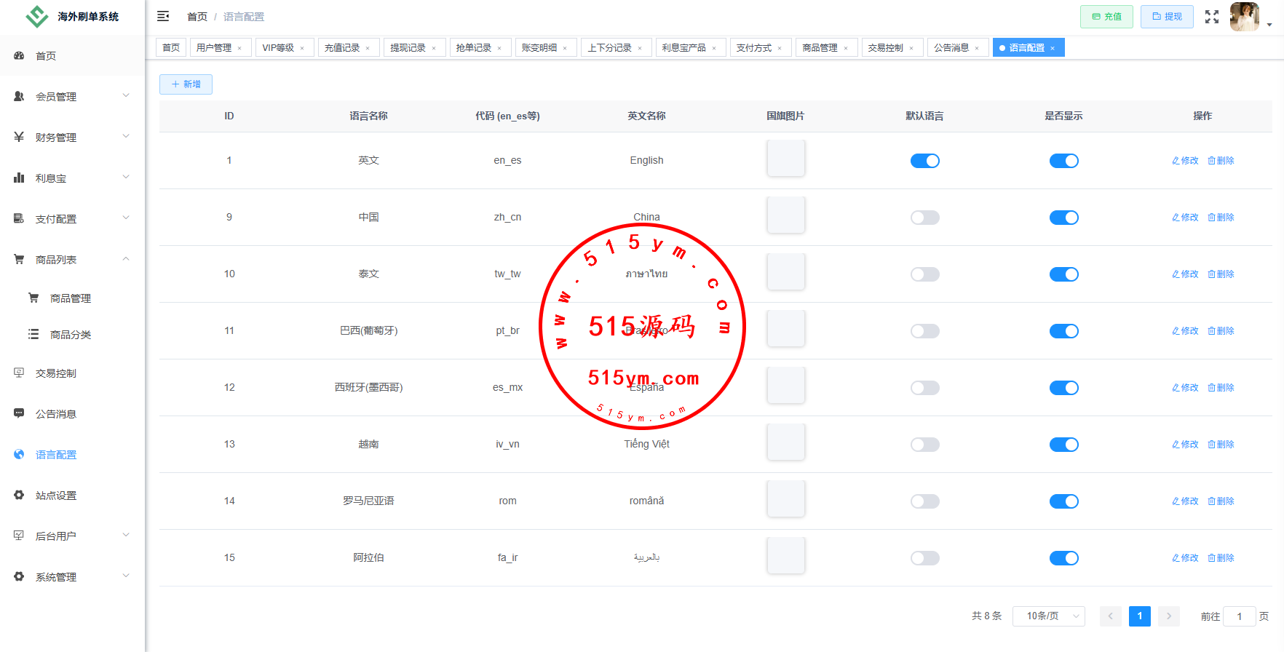Screen dimensions: 1284x652
Task: Click the fullscreen toggle icon
Action: [1211, 17]
